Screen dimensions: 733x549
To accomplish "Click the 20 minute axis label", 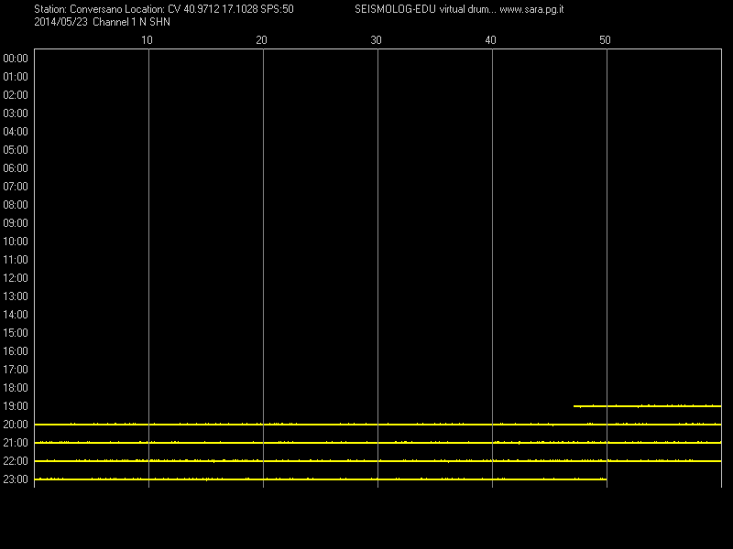I will pos(261,40).
